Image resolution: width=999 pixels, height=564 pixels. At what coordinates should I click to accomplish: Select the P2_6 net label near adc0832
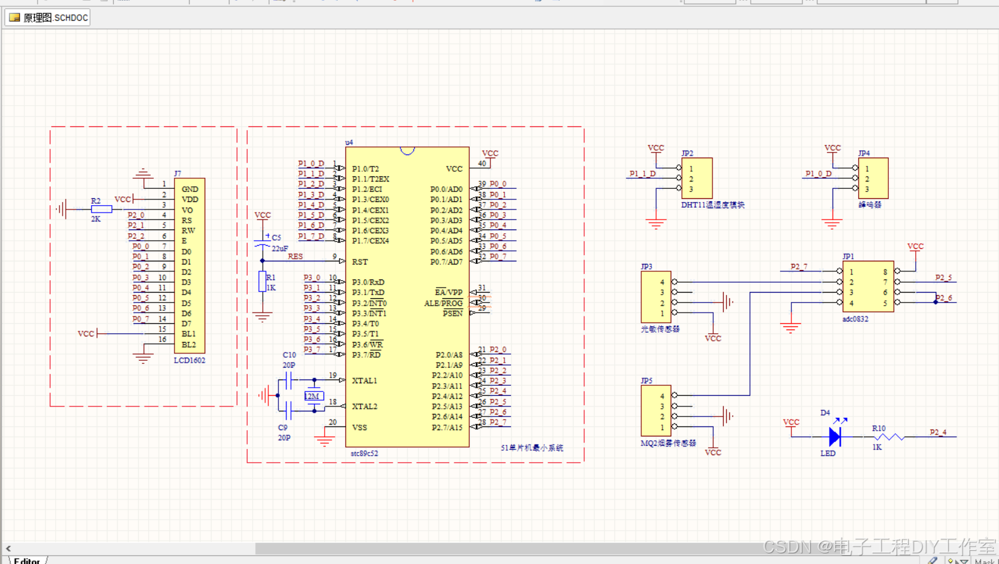[x=944, y=298]
